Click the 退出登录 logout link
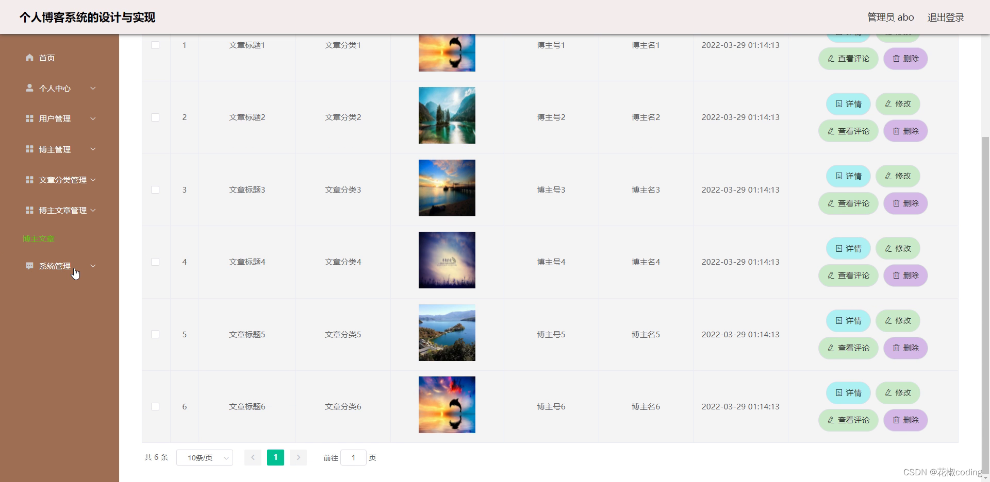The image size is (990, 482). (946, 17)
